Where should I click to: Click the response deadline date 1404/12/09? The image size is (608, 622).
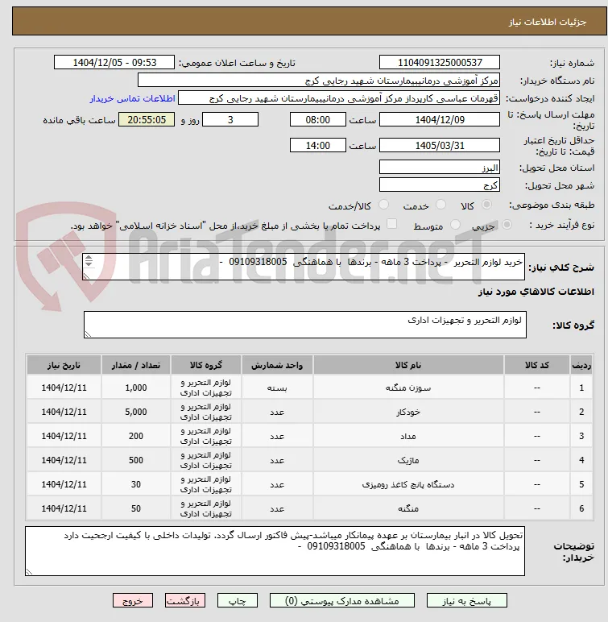[x=440, y=119]
